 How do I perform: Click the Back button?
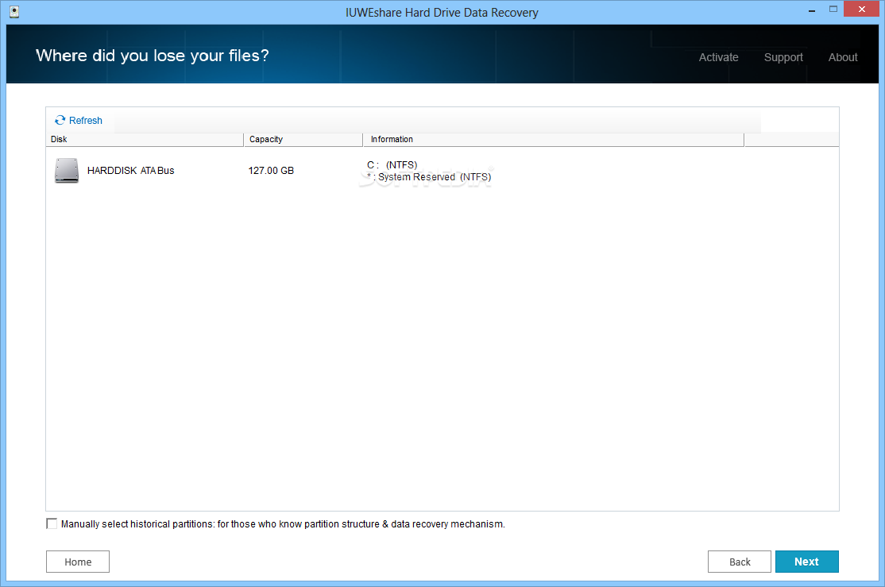pos(740,562)
